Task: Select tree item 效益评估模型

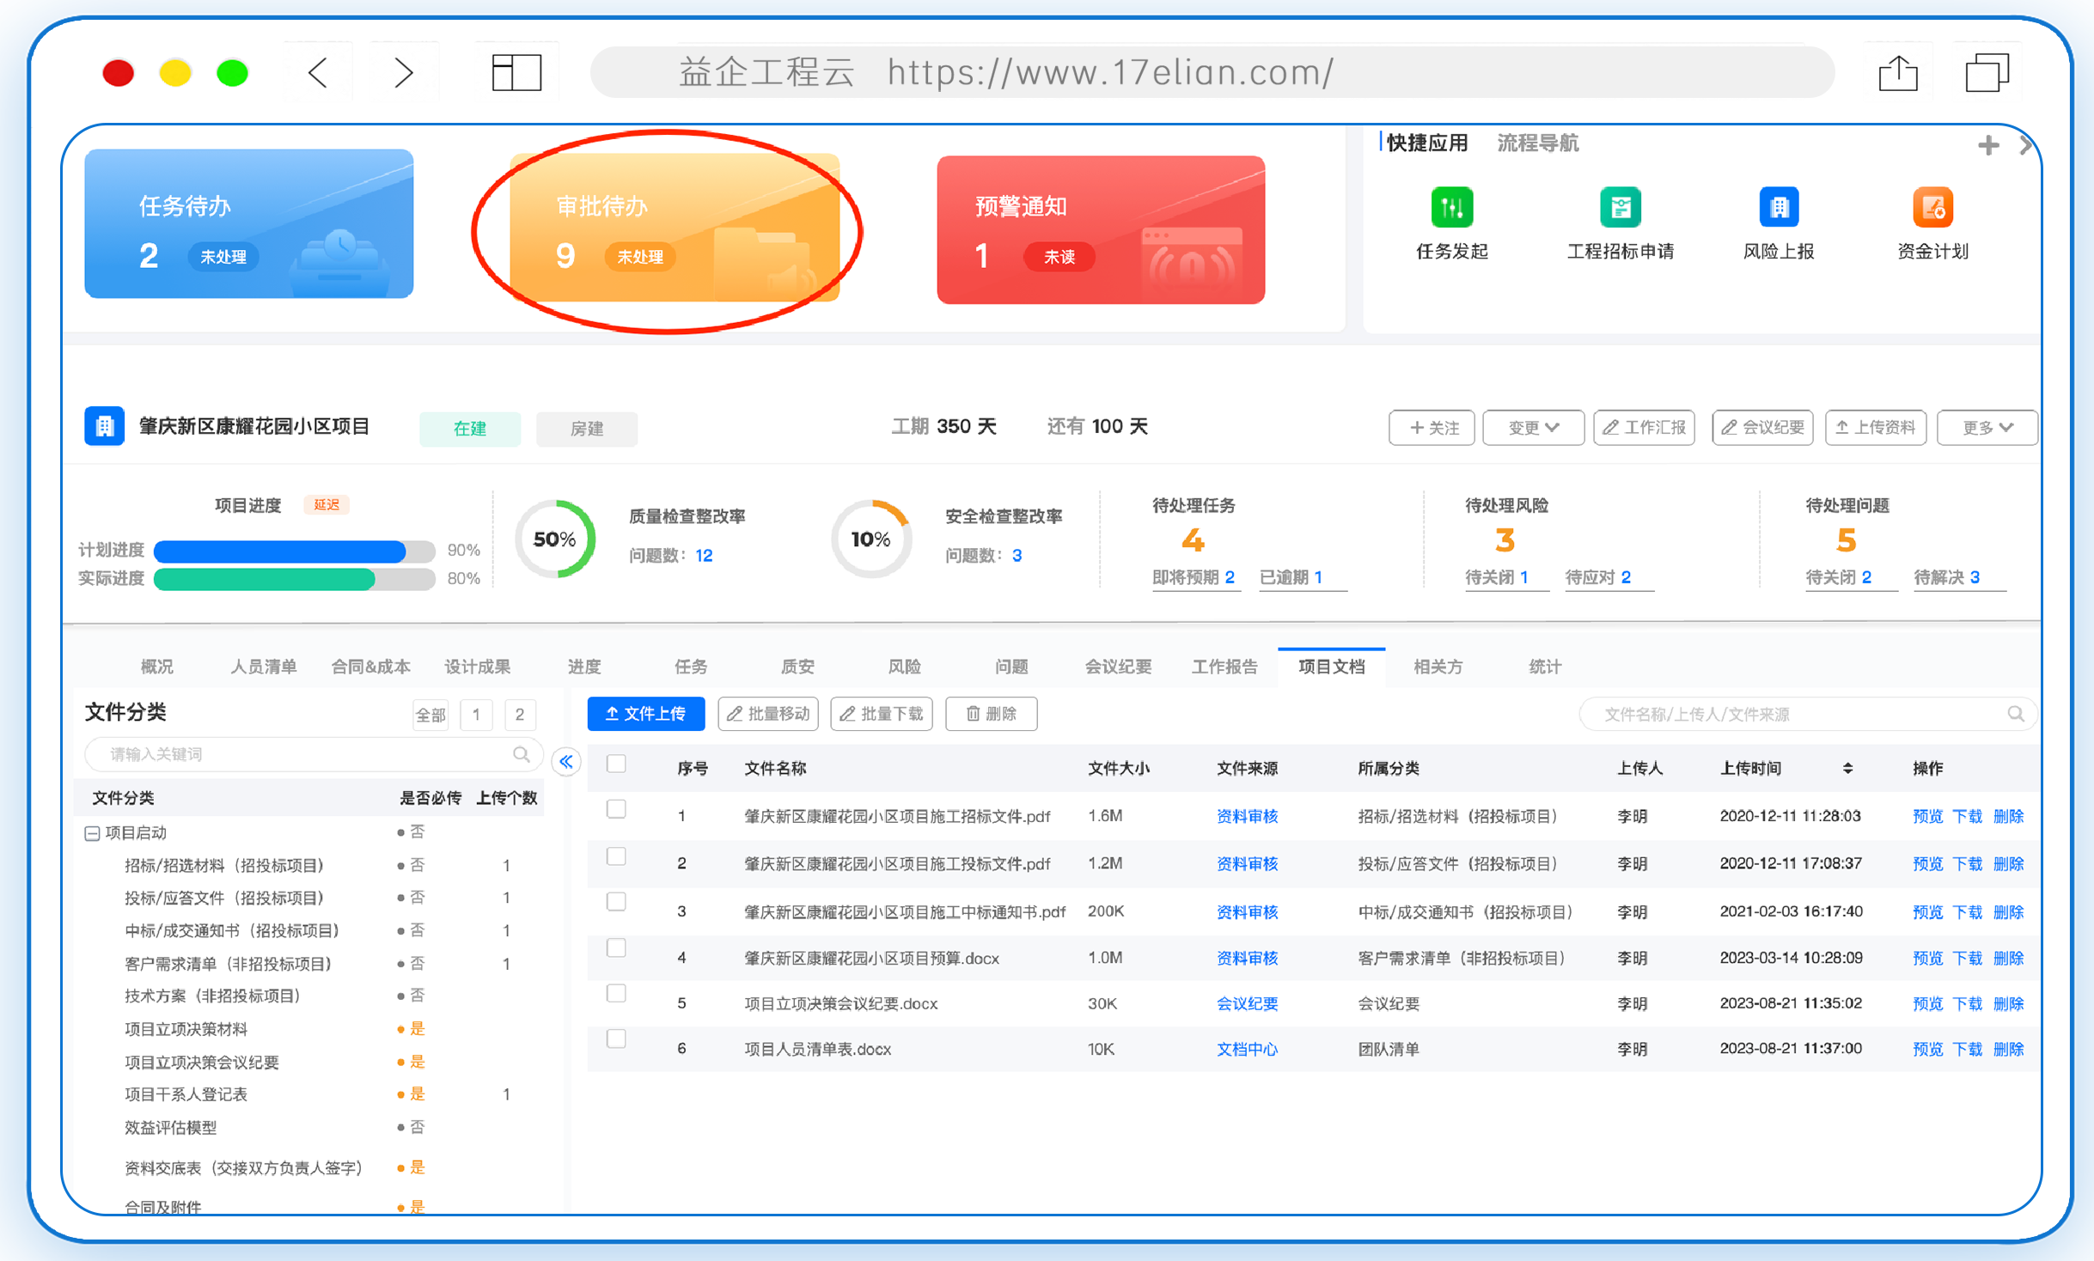Action: [171, 1127]
